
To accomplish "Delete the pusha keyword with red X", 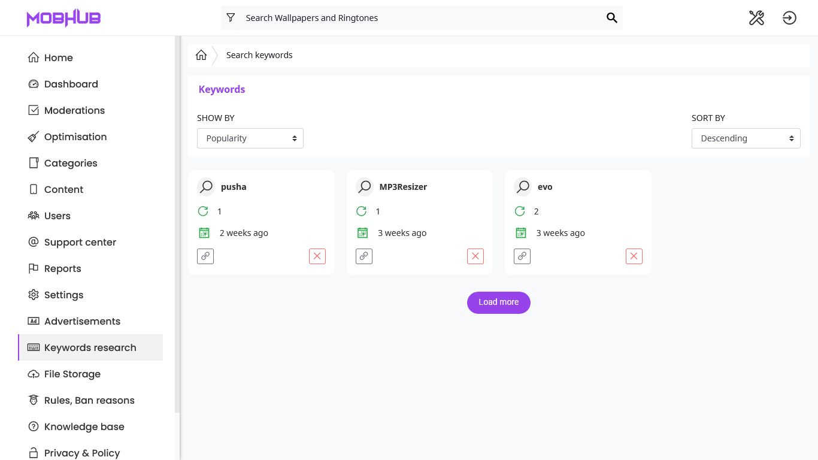I will [317, 256].
